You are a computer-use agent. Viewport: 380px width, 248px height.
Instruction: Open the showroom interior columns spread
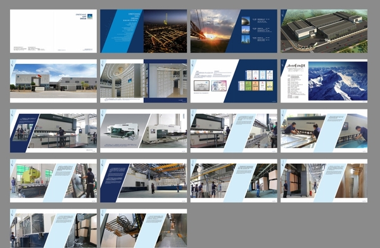144,81
